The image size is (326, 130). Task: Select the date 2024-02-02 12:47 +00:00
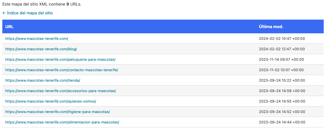[x=282, y=49]
